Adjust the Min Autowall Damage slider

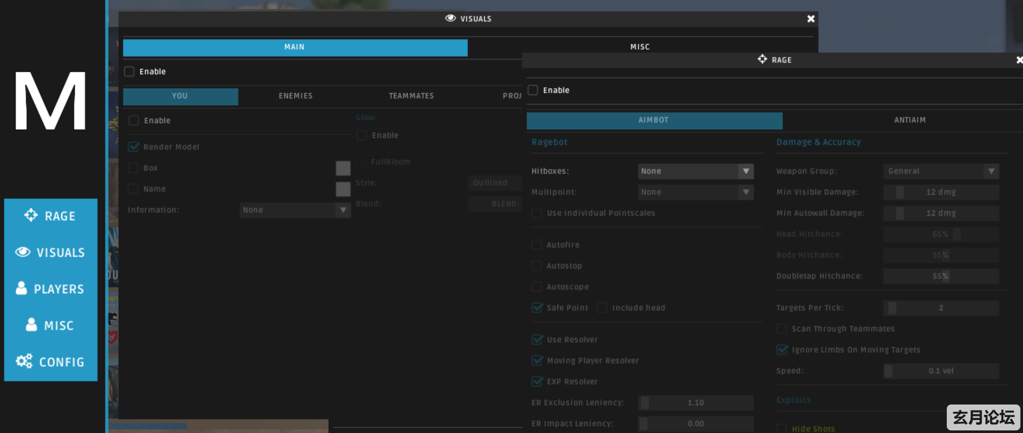[941, 213]
